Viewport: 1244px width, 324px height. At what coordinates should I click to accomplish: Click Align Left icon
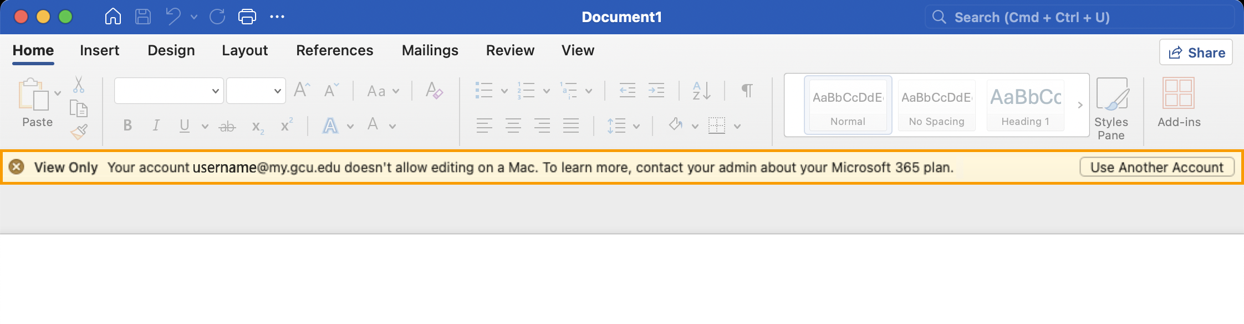click(484, 126)
